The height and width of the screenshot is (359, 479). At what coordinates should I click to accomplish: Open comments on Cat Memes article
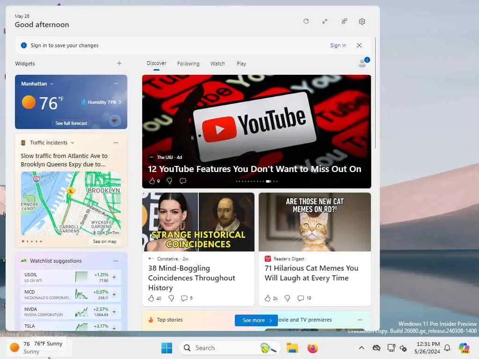point(301,298)
